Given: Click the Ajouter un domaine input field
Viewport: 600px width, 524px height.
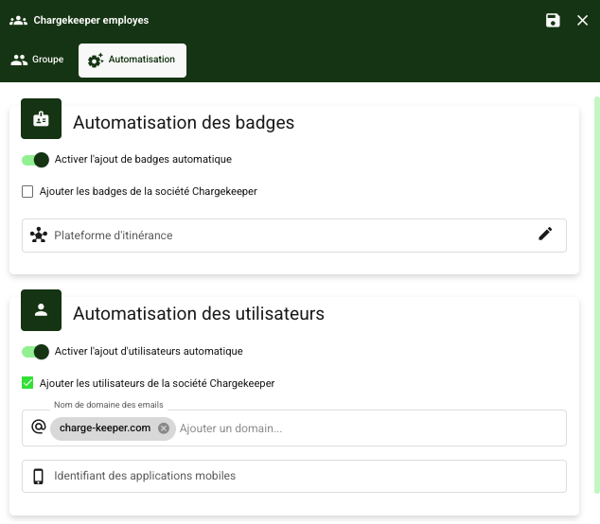Looking at the screenshot, I should (369, 428).
